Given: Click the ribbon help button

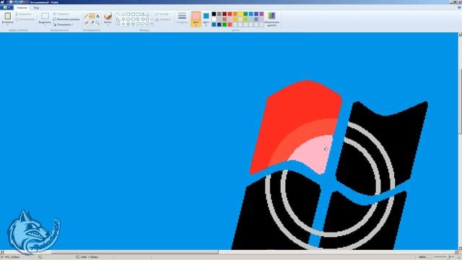Looking at the screenshot, I should (x=459, y=8).
